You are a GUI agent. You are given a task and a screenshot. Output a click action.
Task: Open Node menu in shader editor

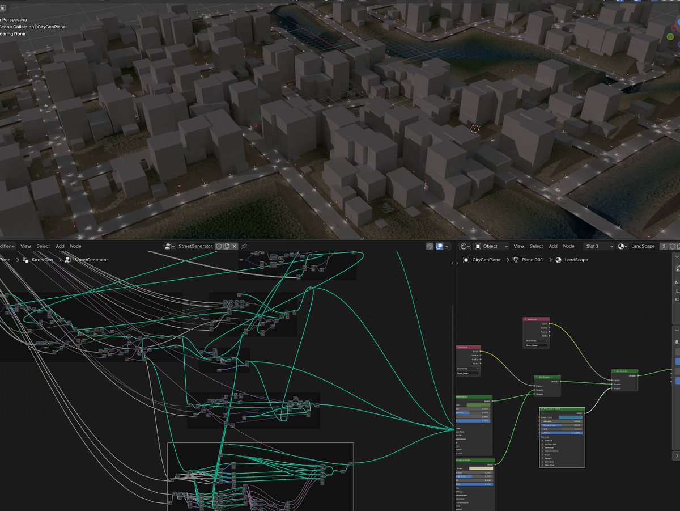tap(568, 246)
